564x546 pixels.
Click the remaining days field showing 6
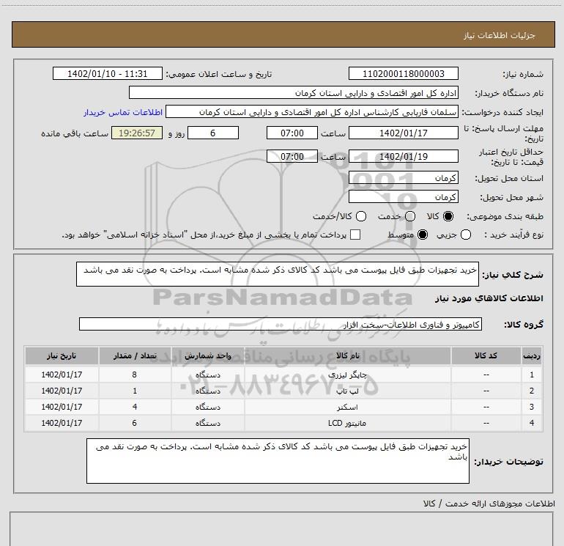coord(213,133)
